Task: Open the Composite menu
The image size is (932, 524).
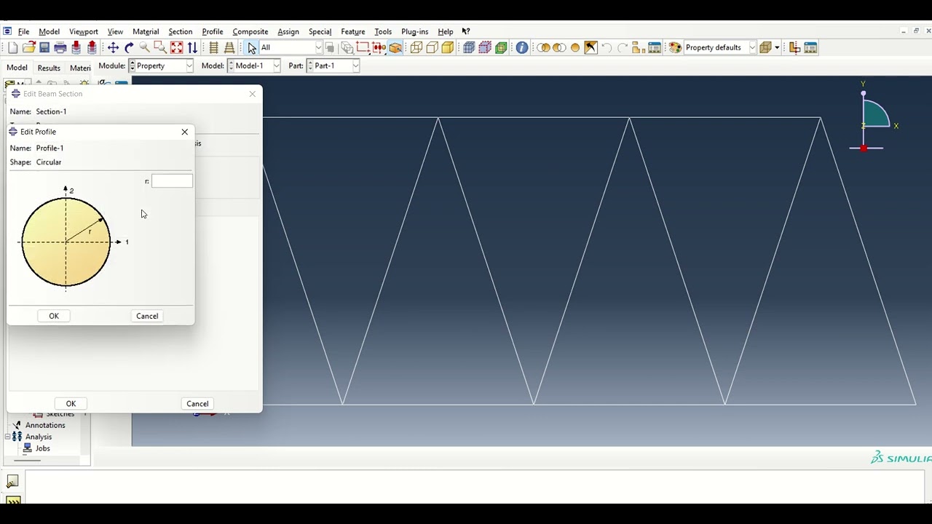Action: pyautogui.click(x=250, y=32)
